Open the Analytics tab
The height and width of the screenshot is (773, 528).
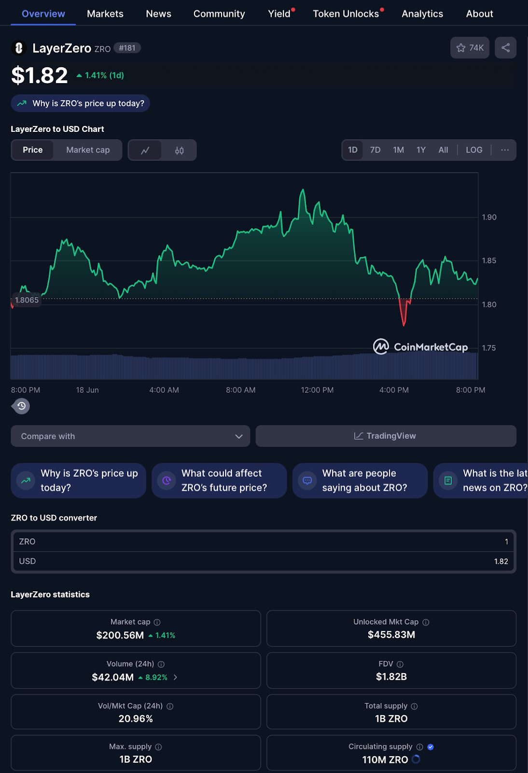pyautogui.click(x=422, y=14)
